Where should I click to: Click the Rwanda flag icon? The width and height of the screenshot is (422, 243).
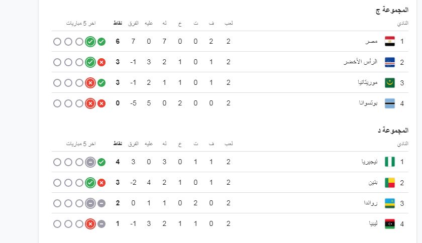(x=389, y=203)
